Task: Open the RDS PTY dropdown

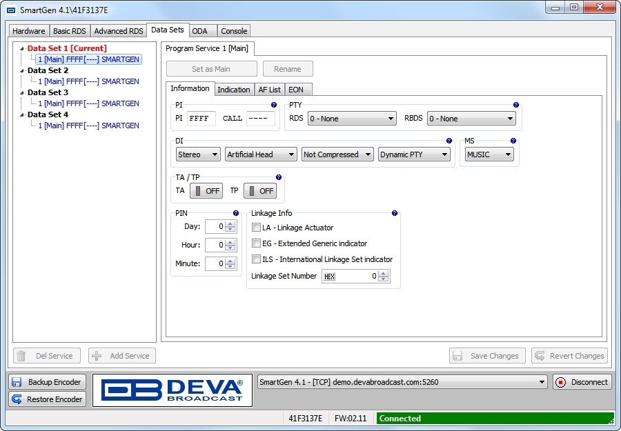Action: tap(352, 119)
